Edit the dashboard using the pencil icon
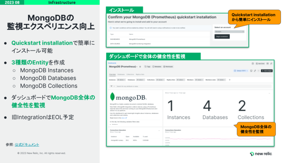290x163 pixels. (x=255, y=71)
